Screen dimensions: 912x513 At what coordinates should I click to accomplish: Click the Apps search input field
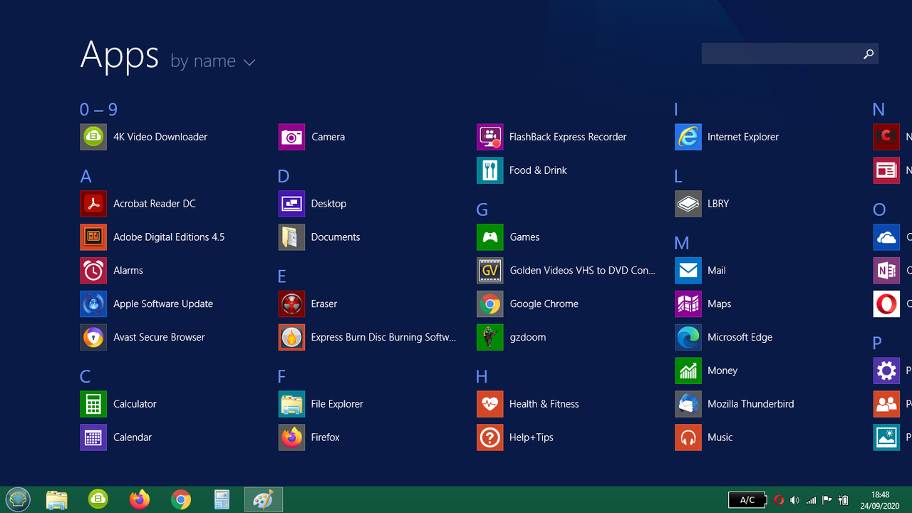[780, 53]
